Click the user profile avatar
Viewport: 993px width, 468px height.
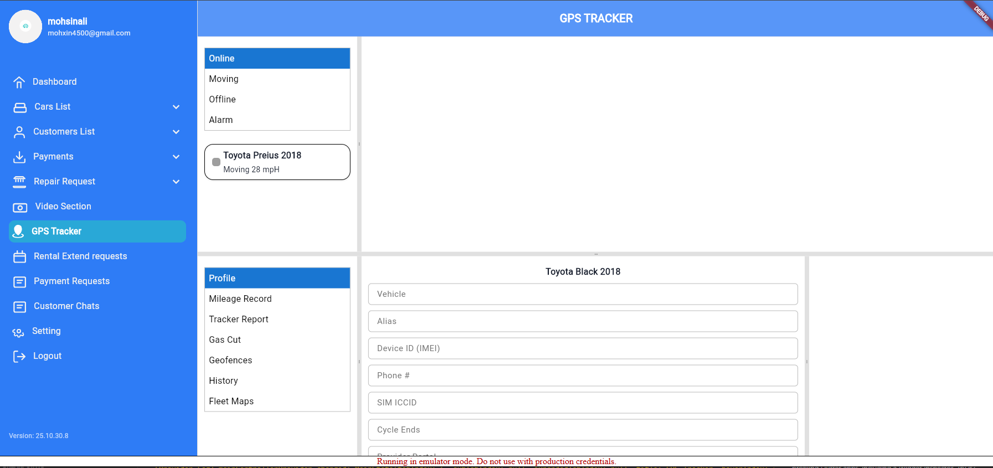click(25, 26)
